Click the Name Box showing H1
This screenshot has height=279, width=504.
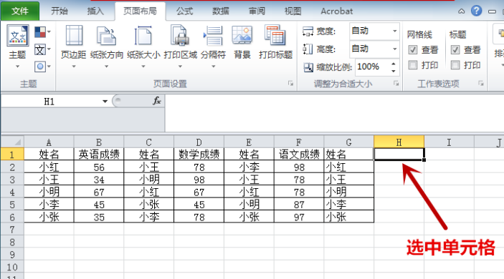49,102
